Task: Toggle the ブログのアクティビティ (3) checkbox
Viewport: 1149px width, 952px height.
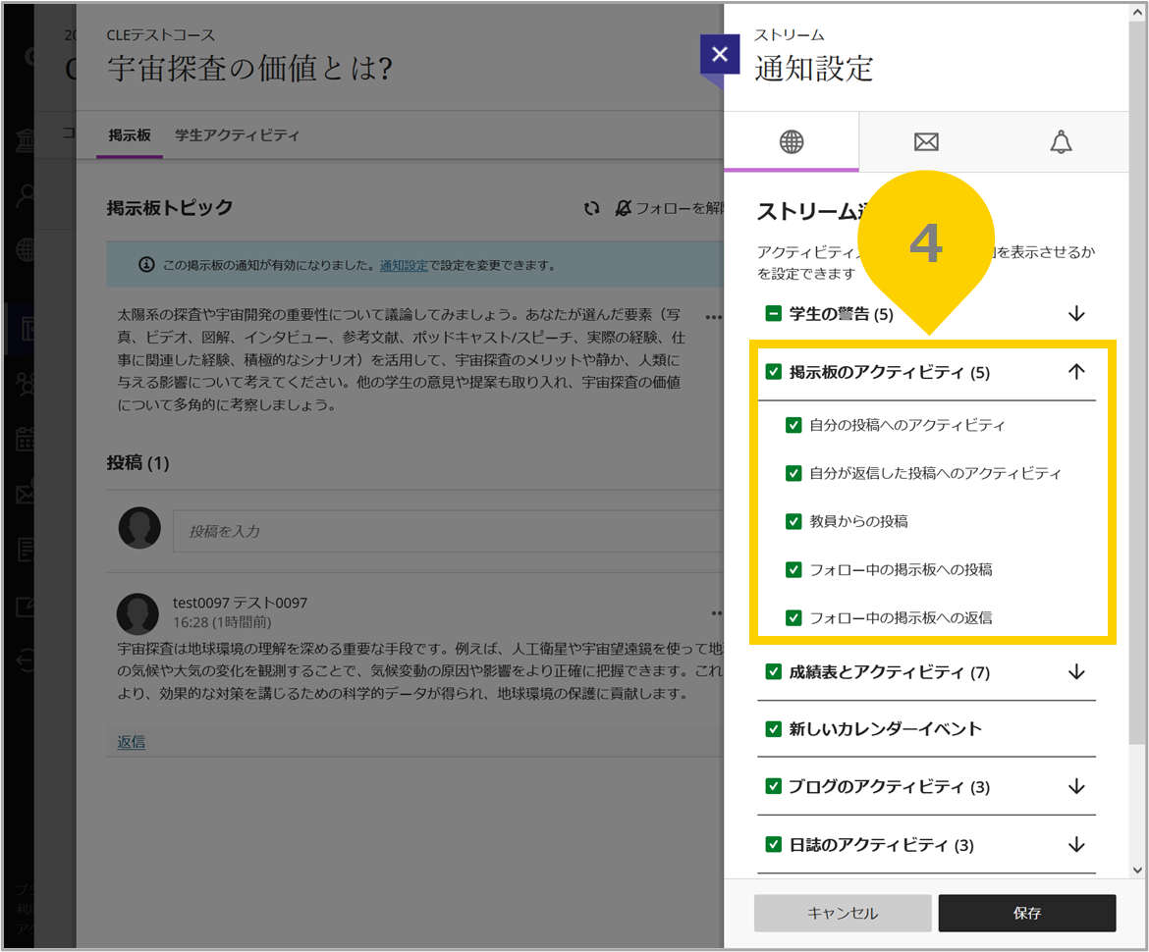Action: (x=773, y=786)
